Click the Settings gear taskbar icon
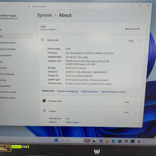Image resolution: width=156 pixels, height=156 pixels. (x=139, y=141)
